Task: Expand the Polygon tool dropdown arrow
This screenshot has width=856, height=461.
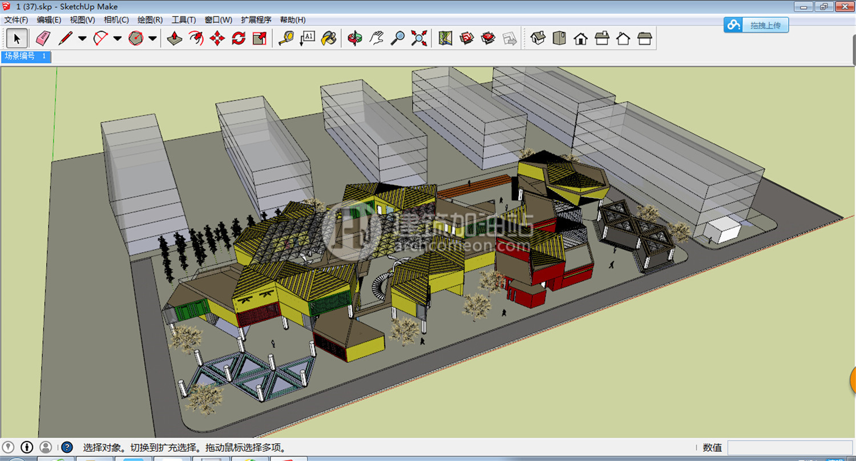Action: click(x=152, y=39)
